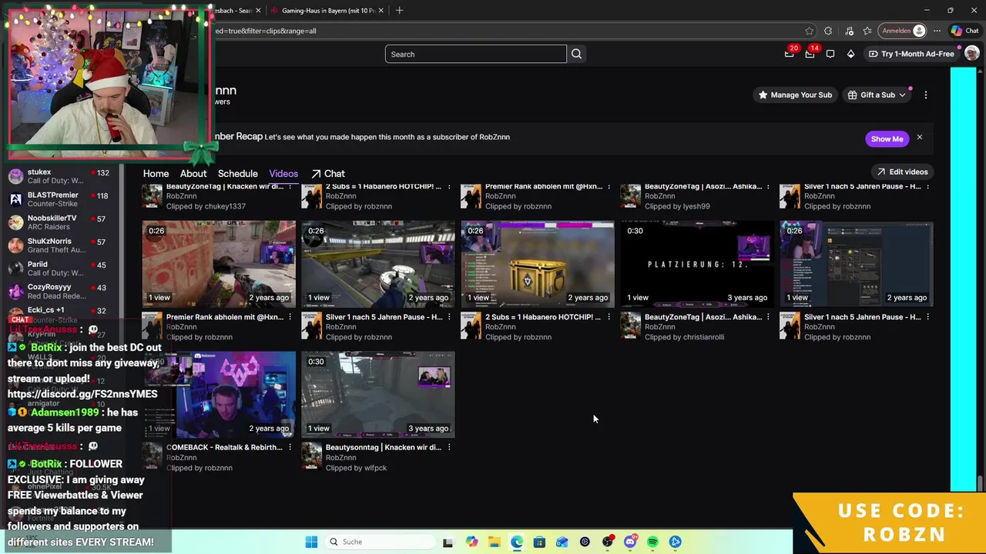Open the Windows Start menu
The width and height of the screenshot is (986, 554).
coord(311,542)
